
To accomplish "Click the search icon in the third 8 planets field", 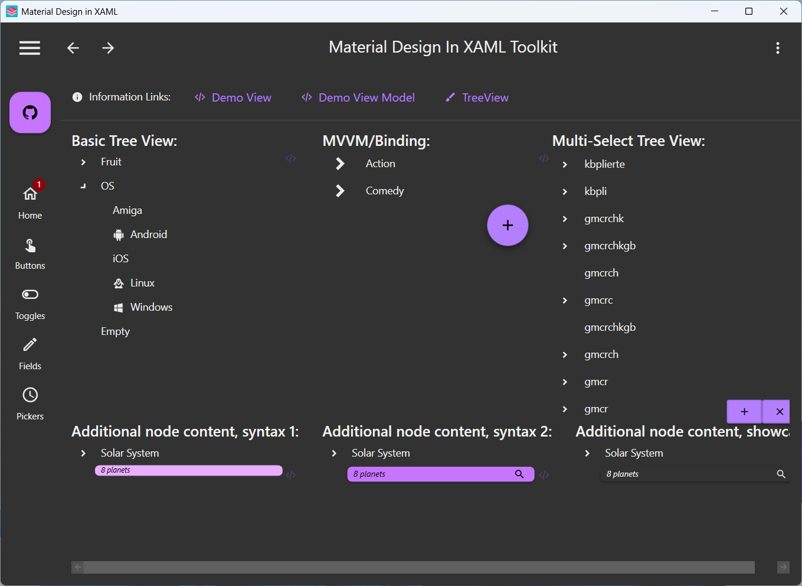I will point(781,474).
